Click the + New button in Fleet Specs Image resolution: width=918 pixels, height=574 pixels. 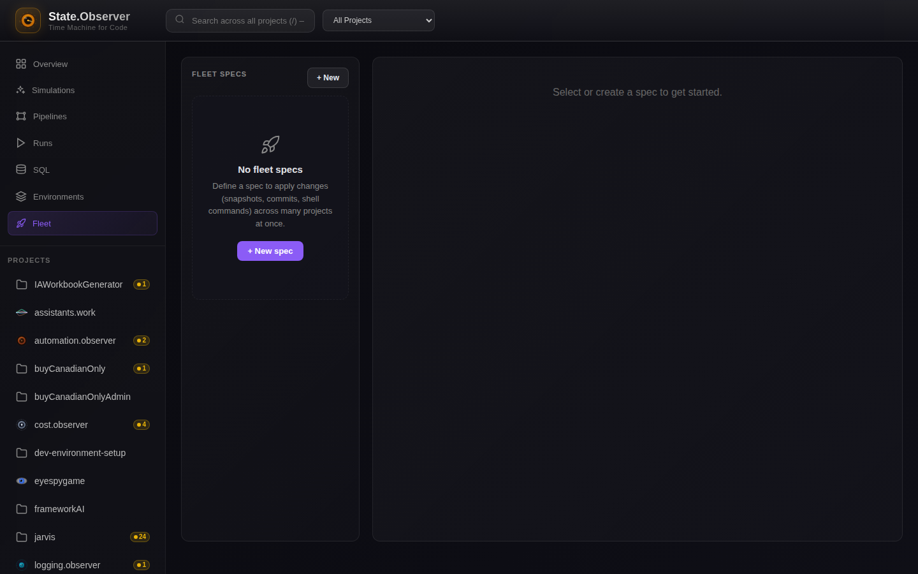(x=328, y=78)
